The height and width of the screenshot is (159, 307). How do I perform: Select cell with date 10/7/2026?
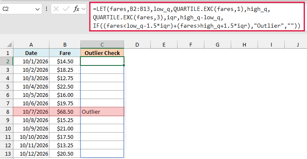pos(31,112)
